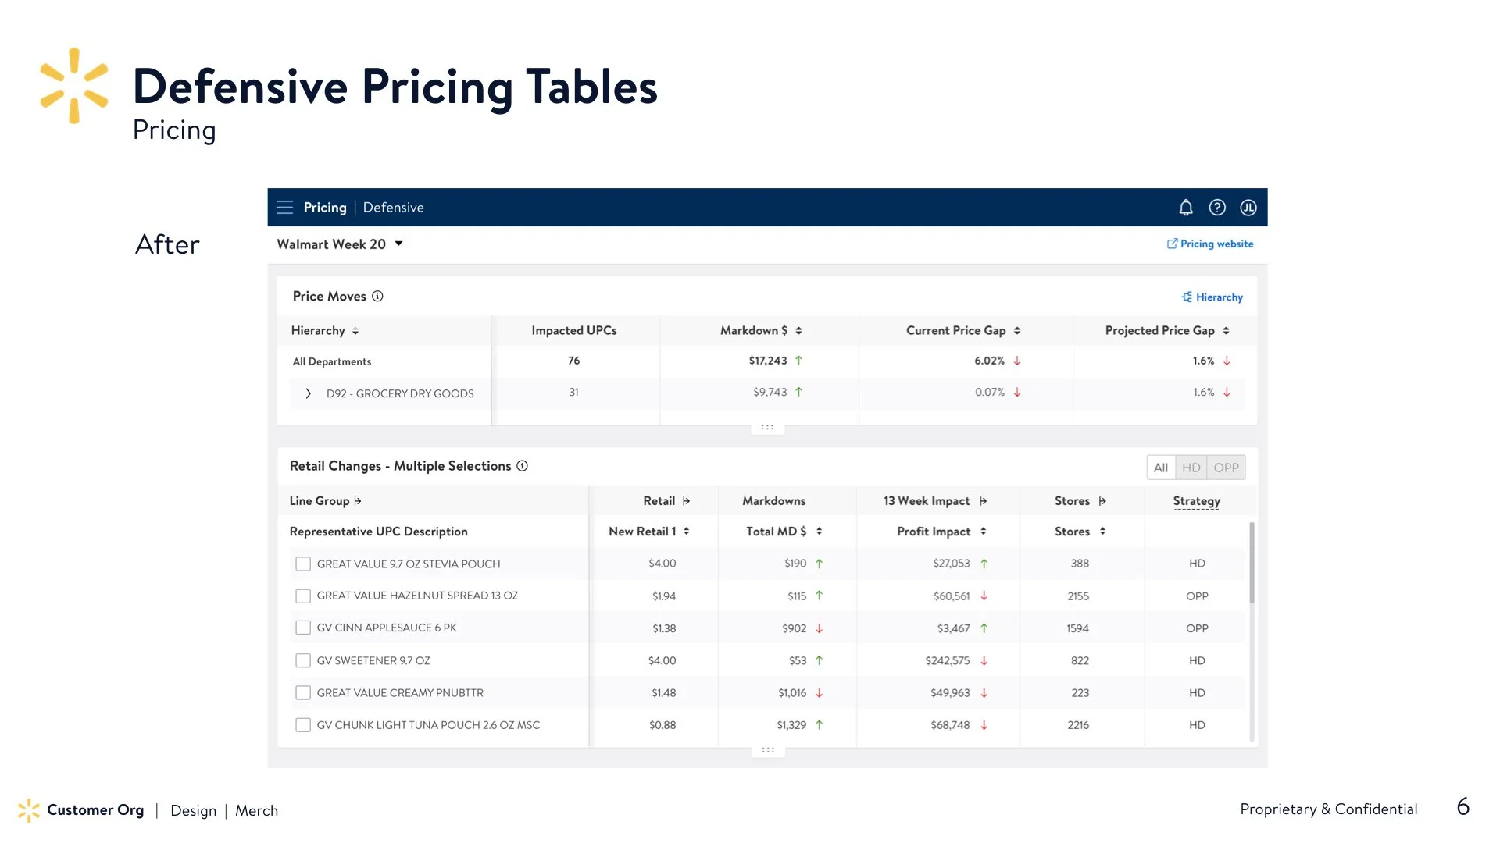The width and height of the screenshot is (1500, 843).
Task: Click the $9,743 markdown value
Action: pos(770,393)
